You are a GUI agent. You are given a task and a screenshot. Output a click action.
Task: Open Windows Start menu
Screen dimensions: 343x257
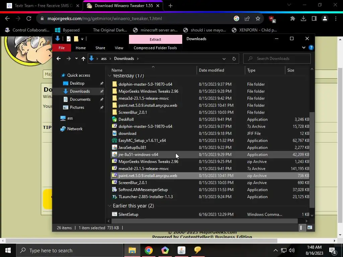pyautogui.click(x=8, y=250)
